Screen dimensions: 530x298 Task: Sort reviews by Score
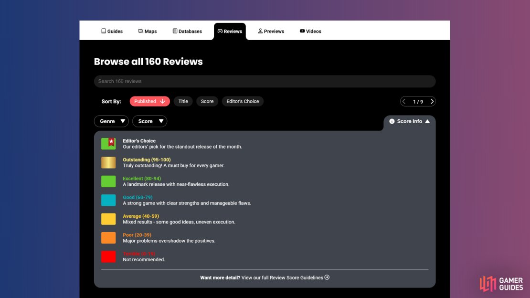coord(207,101)
